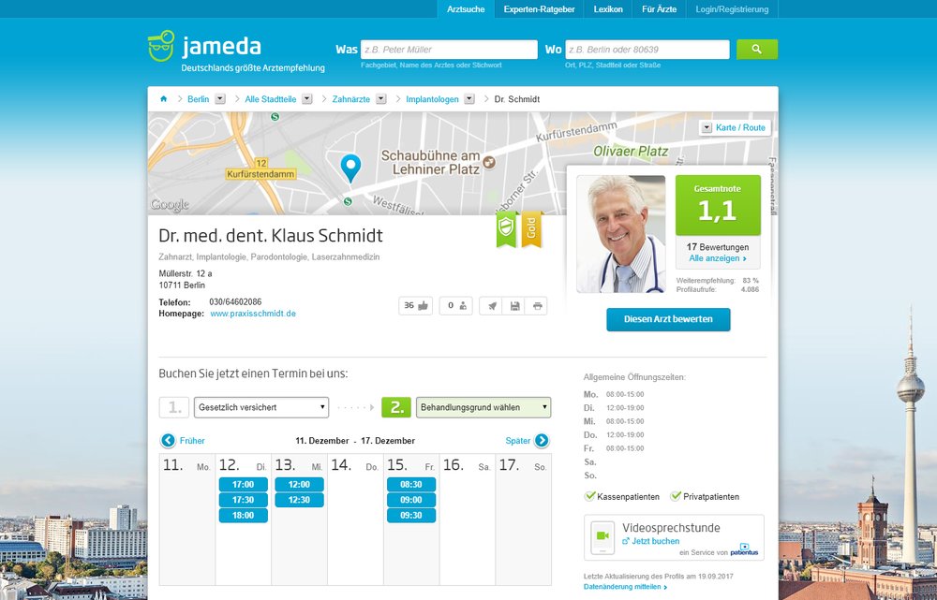Print the profile with the printer icon
937x600 pixels.
[537, 305]
